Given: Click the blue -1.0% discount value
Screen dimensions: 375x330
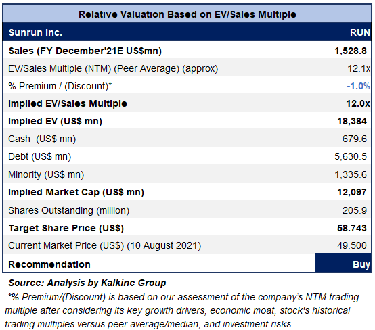Looking at the screenshot, I should [x=359, y=86].
